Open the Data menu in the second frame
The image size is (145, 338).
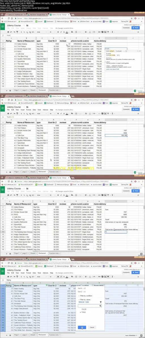tap(34, 110)
